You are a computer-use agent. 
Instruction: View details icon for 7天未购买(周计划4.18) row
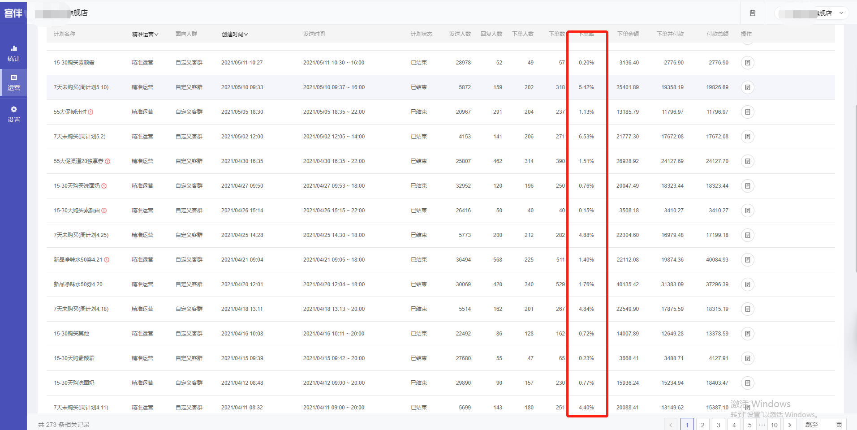[747, 309]
